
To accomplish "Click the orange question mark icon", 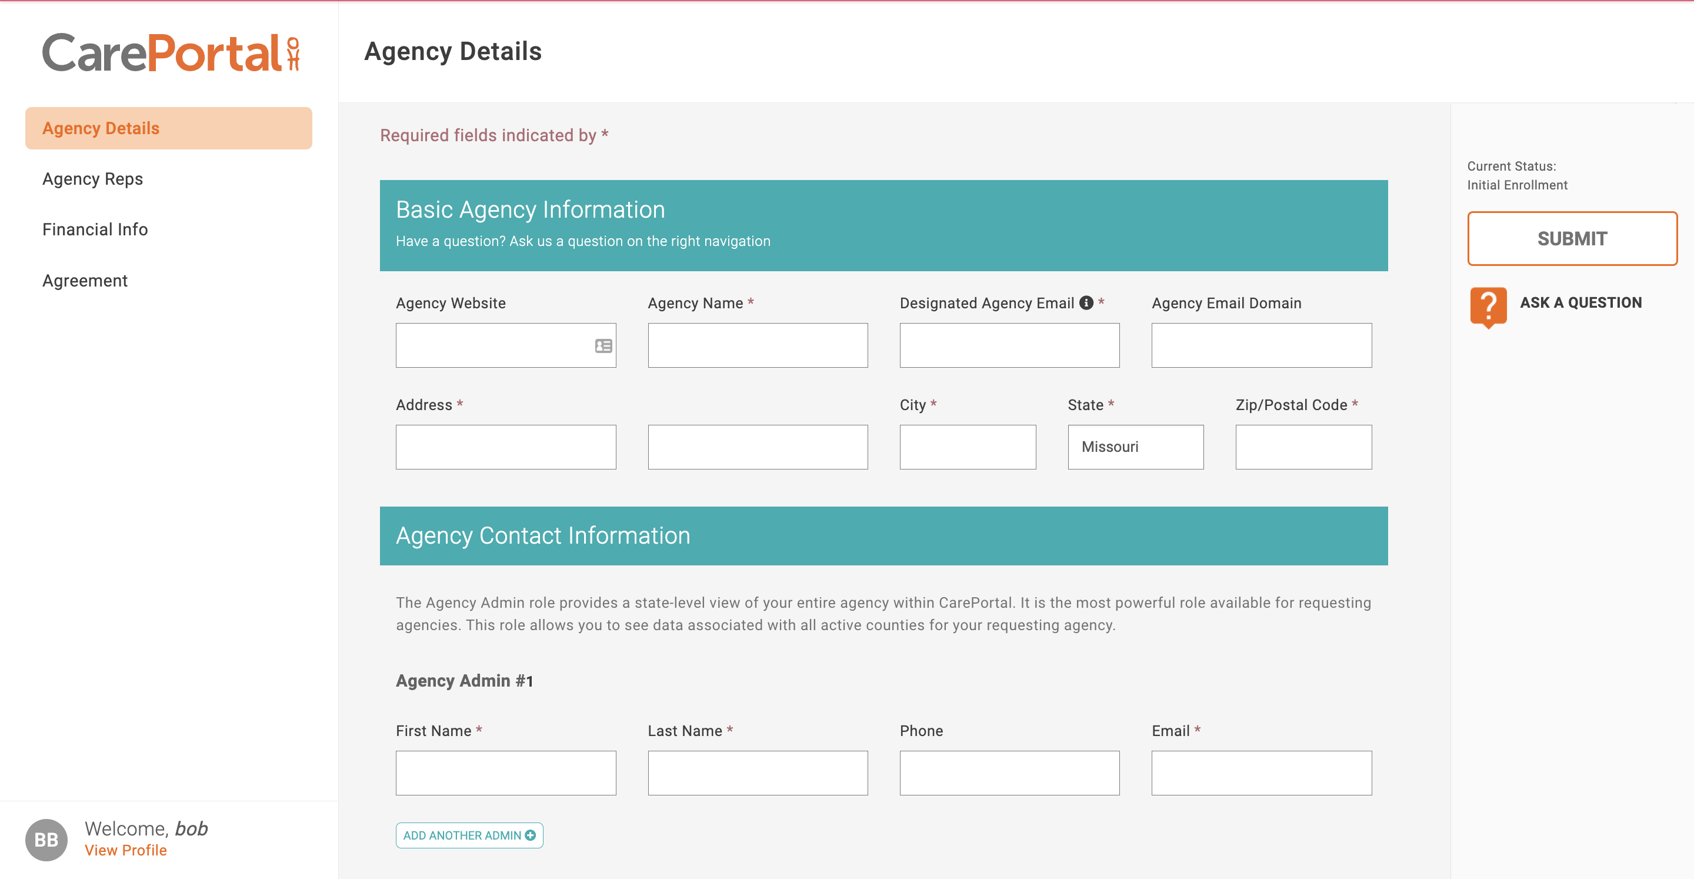I will pyautogui.click(x=1488, y=306).
